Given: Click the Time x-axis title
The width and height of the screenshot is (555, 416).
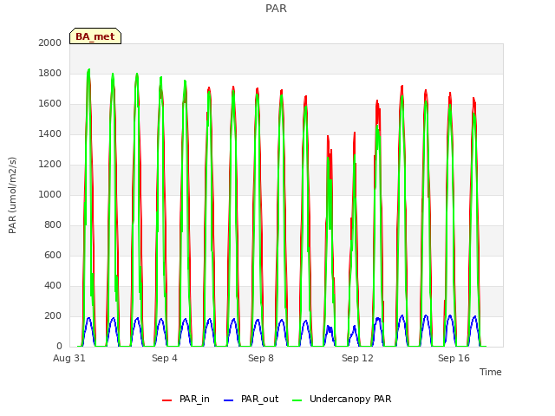Looking at the screenshot, I should point(490,372).
